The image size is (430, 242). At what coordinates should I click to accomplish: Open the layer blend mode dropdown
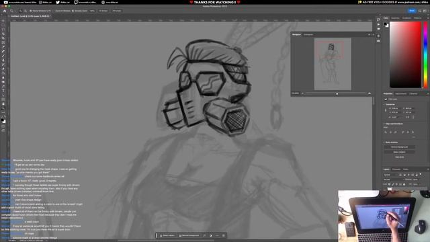[x=392, y=179]
